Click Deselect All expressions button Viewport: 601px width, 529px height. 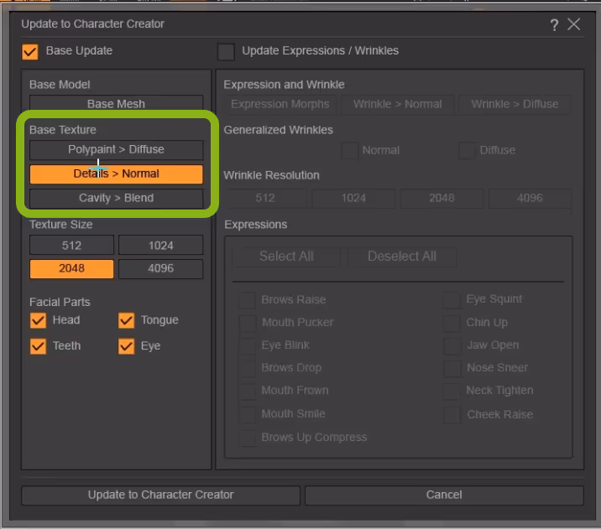402,257
